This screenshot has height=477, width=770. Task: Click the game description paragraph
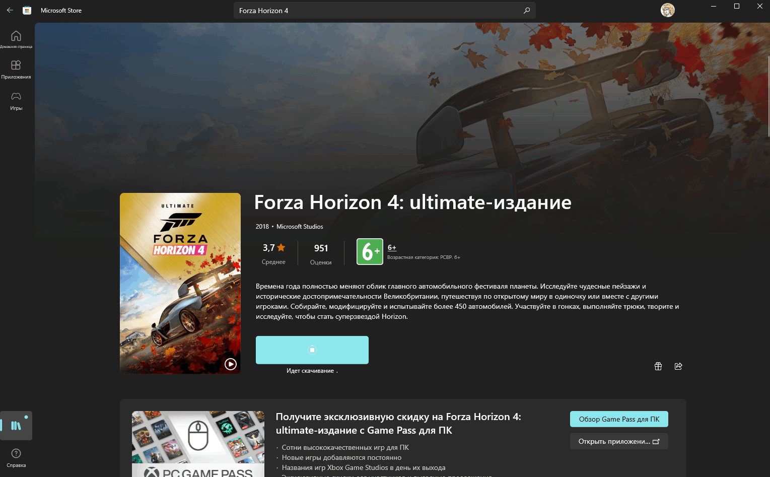[467, 301]
